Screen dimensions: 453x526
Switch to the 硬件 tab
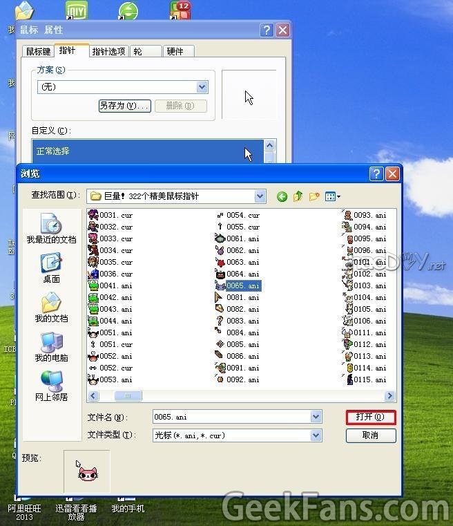[179, 51]
